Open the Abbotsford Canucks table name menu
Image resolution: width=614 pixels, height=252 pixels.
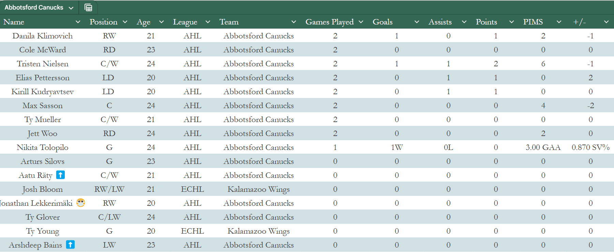pos(71,8)
